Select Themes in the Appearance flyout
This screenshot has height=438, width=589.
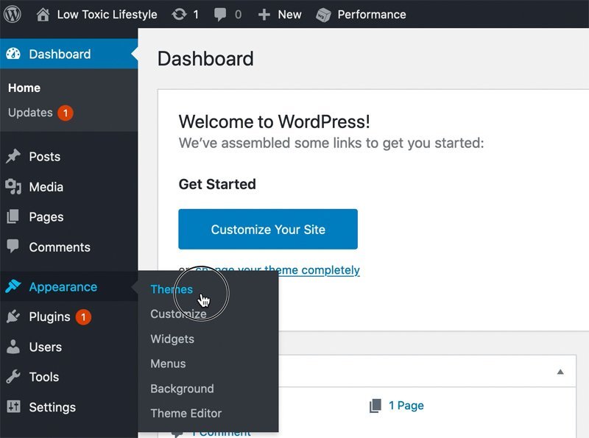[x=172, y=289]
